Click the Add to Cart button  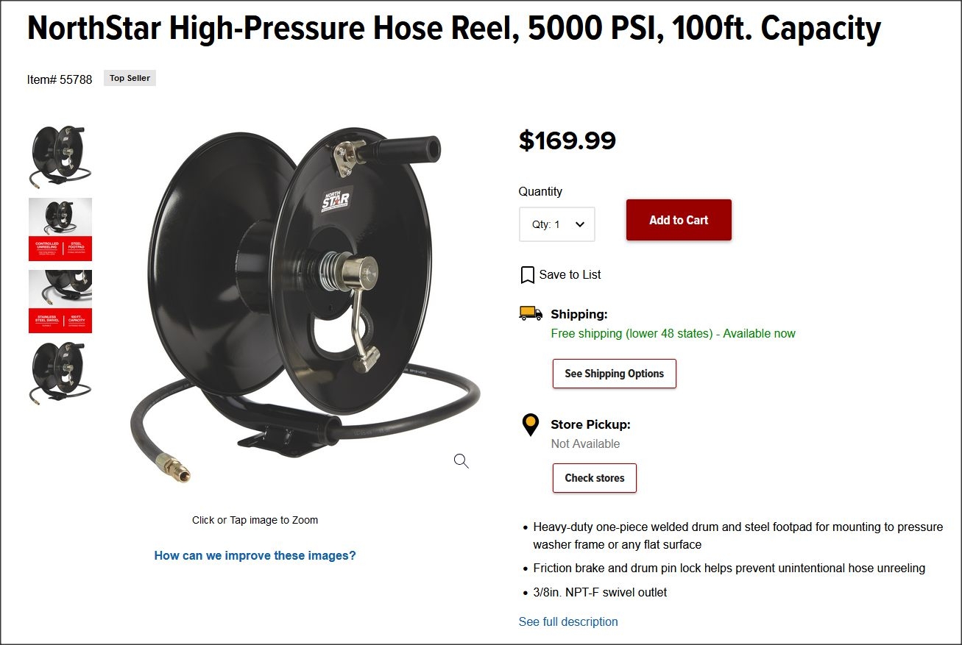click(679, 220)
